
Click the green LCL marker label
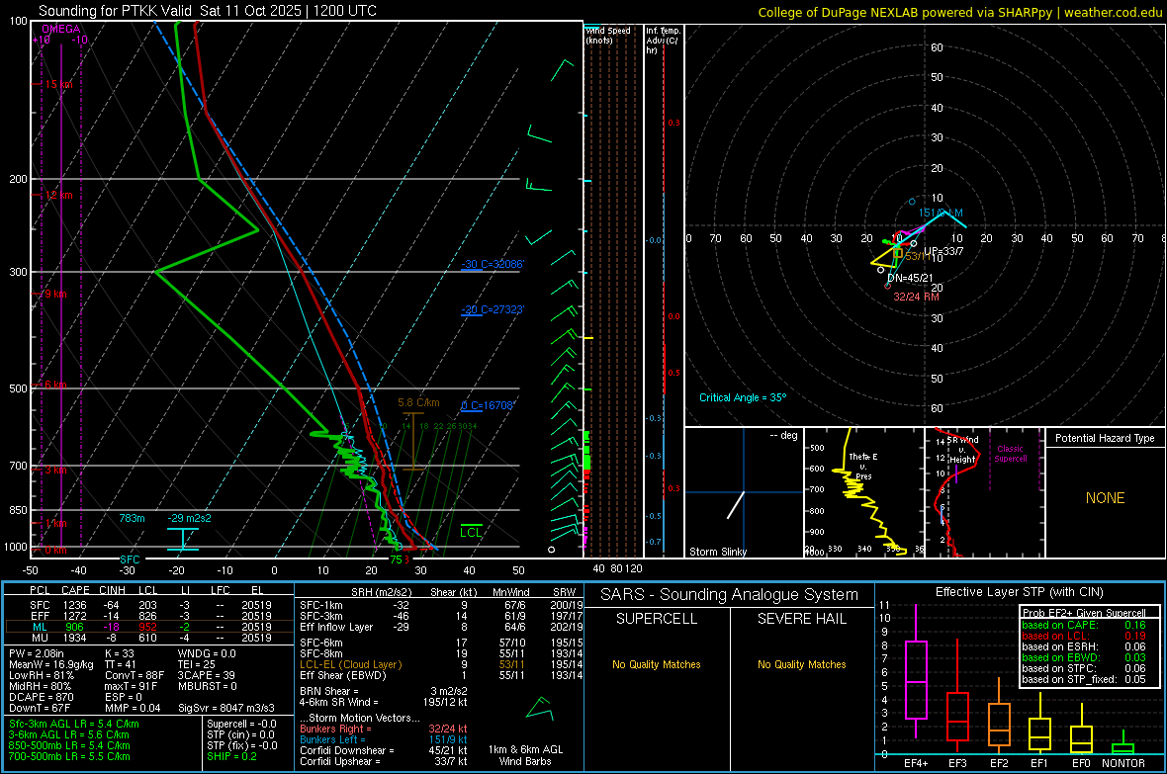click(x=471, y=532)
